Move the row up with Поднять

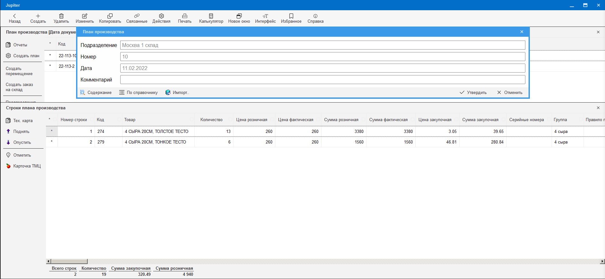click(18, 131)
